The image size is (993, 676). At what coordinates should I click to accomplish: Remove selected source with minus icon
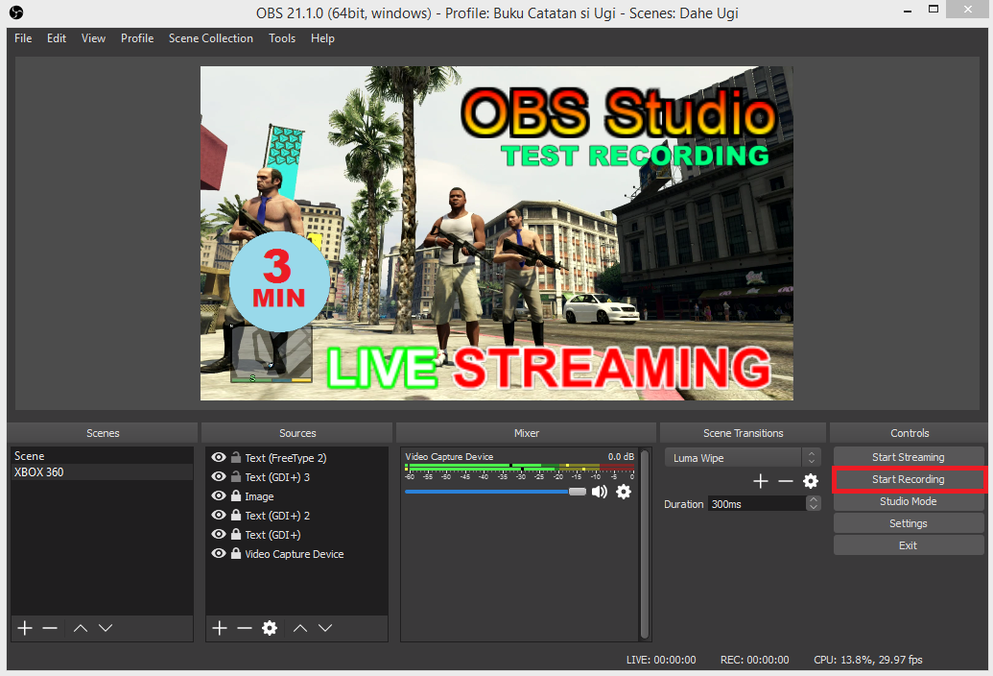(245, 628)
